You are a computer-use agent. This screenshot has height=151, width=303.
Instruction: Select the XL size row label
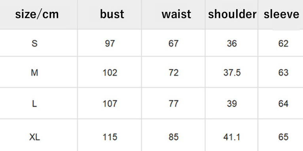pyautogui.click(x=34, y=137)
